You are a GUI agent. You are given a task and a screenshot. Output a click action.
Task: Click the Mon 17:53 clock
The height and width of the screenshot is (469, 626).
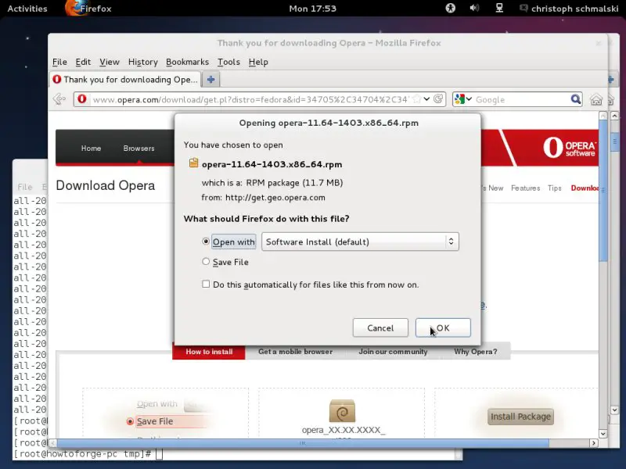312,9
